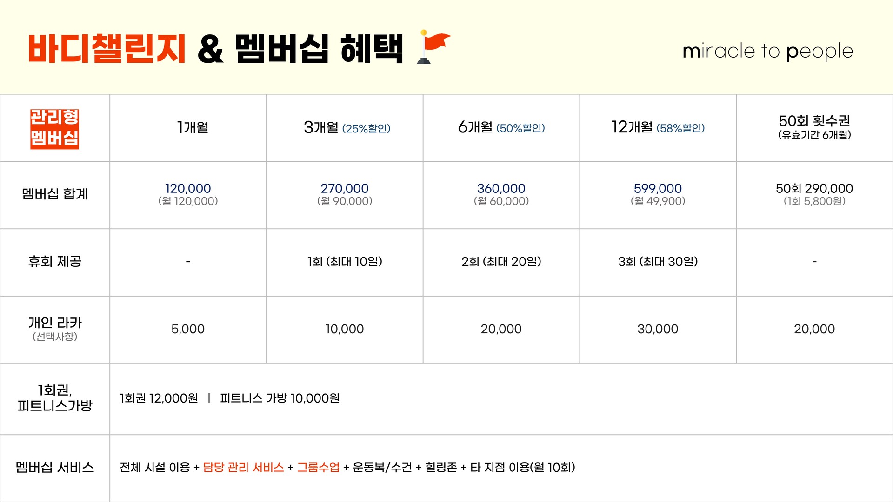Click the miracle to people logo
893x502 pixels.
coord(767,51)
